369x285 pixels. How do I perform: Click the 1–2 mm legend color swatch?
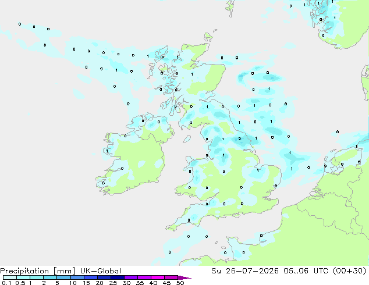click(37, 277)
